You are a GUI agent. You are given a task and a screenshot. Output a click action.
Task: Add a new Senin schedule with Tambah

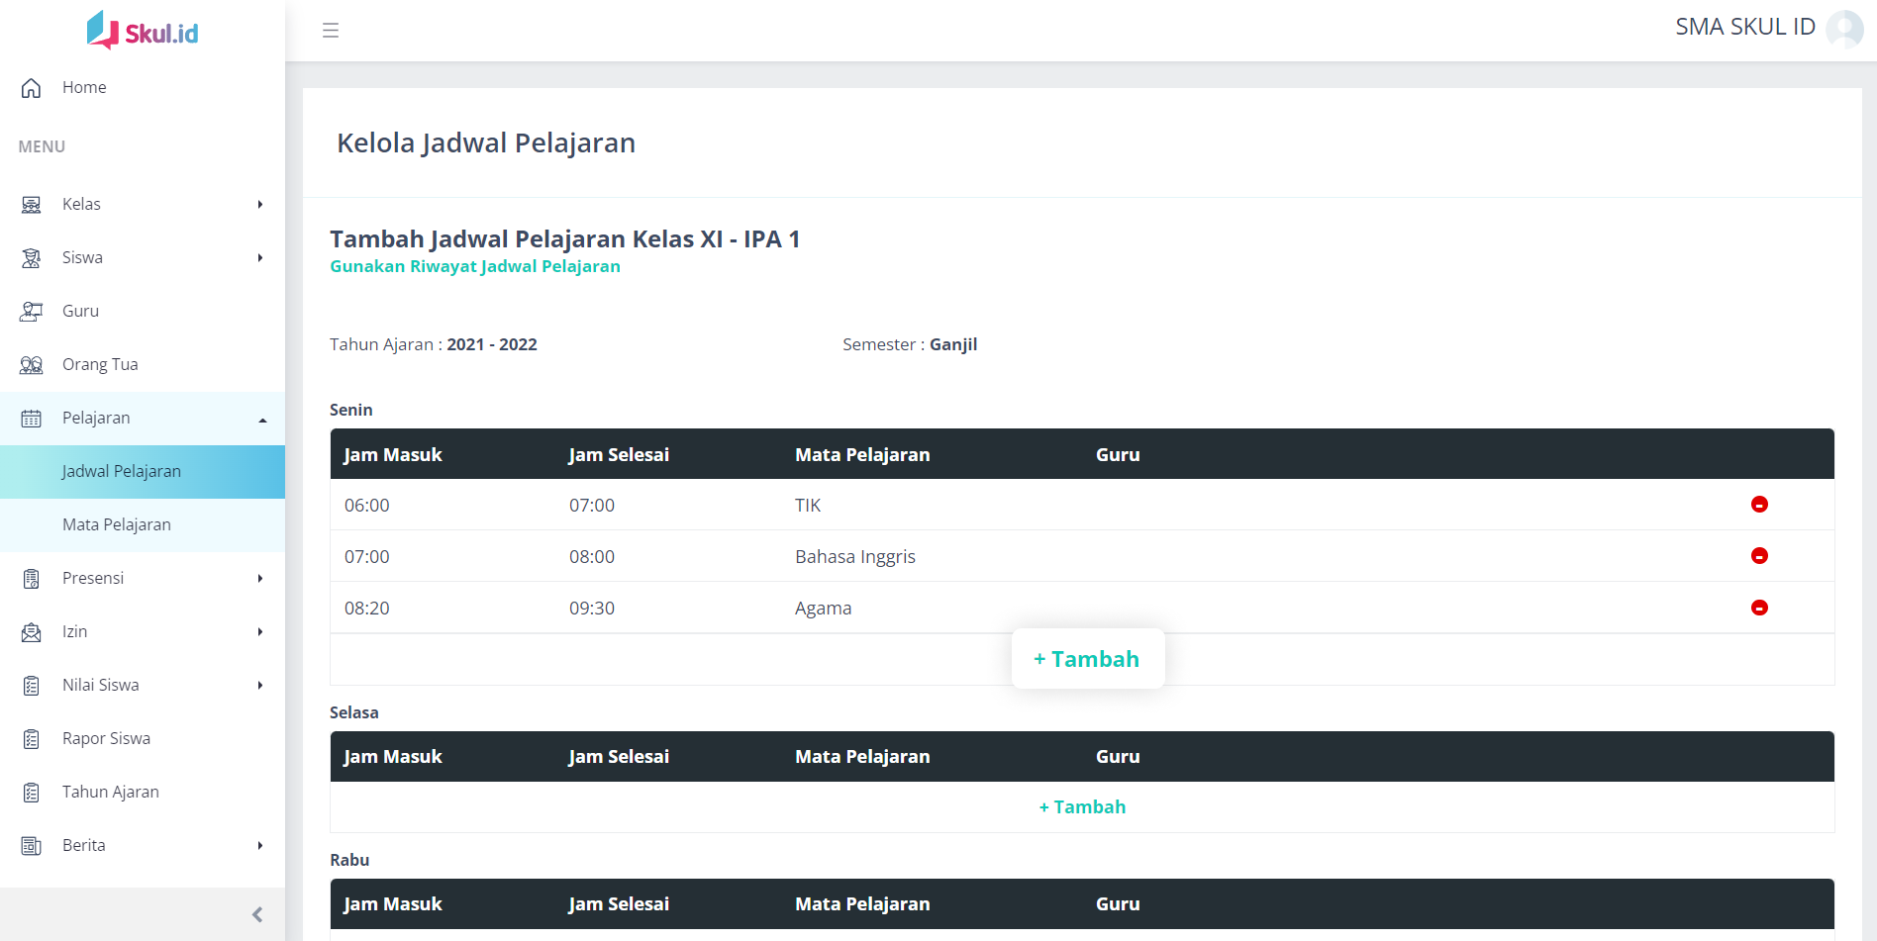click(1086, 659)
